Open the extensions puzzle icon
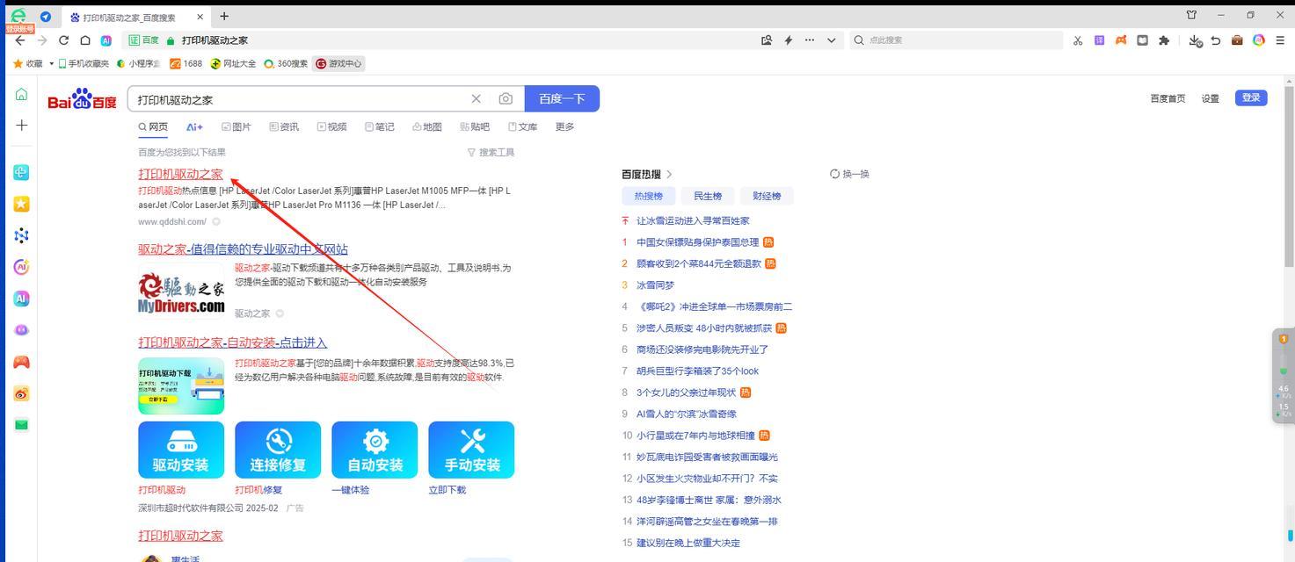The image size is (1295, 562). (x=1164, y=40)
